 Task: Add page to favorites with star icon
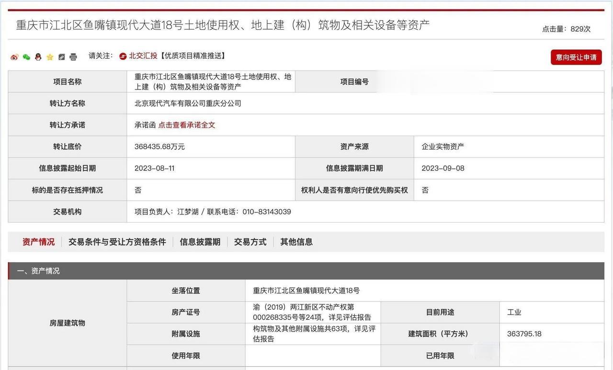point(50,57)
